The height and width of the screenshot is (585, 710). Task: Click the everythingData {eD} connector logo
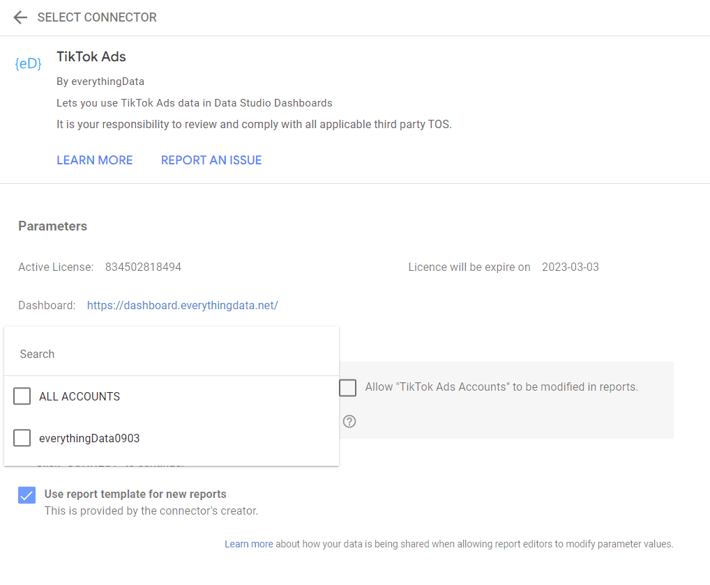(x=28, y=63)
